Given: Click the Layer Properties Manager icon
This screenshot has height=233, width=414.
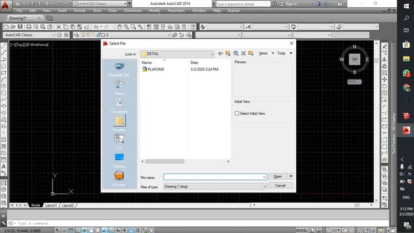Looking at the screenshot, I should tap(76, 35).
